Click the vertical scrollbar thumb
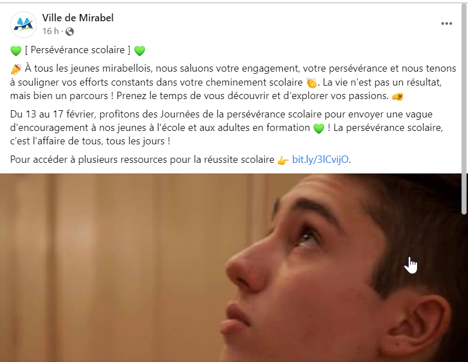The height and width of the screenshot is (362, 468). pos(464,109)
